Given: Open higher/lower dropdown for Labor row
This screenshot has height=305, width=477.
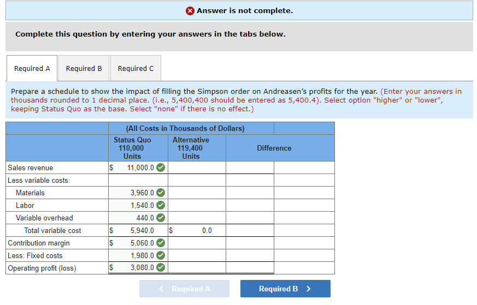Looking at the screenshot, I should pyautogui.click(x=304, y=205).
